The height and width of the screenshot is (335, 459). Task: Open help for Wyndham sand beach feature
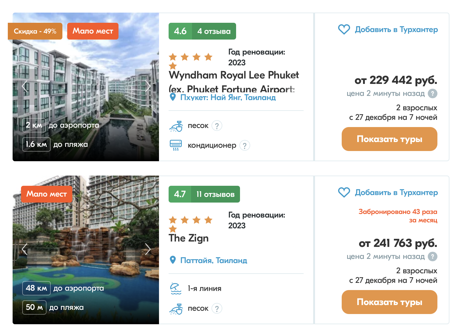(x=217, y=126)
